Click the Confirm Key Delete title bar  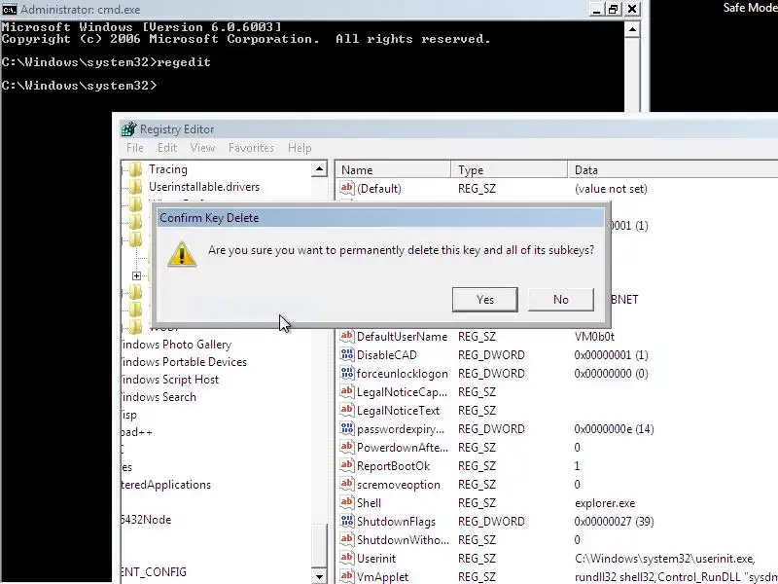pos(380,217)
